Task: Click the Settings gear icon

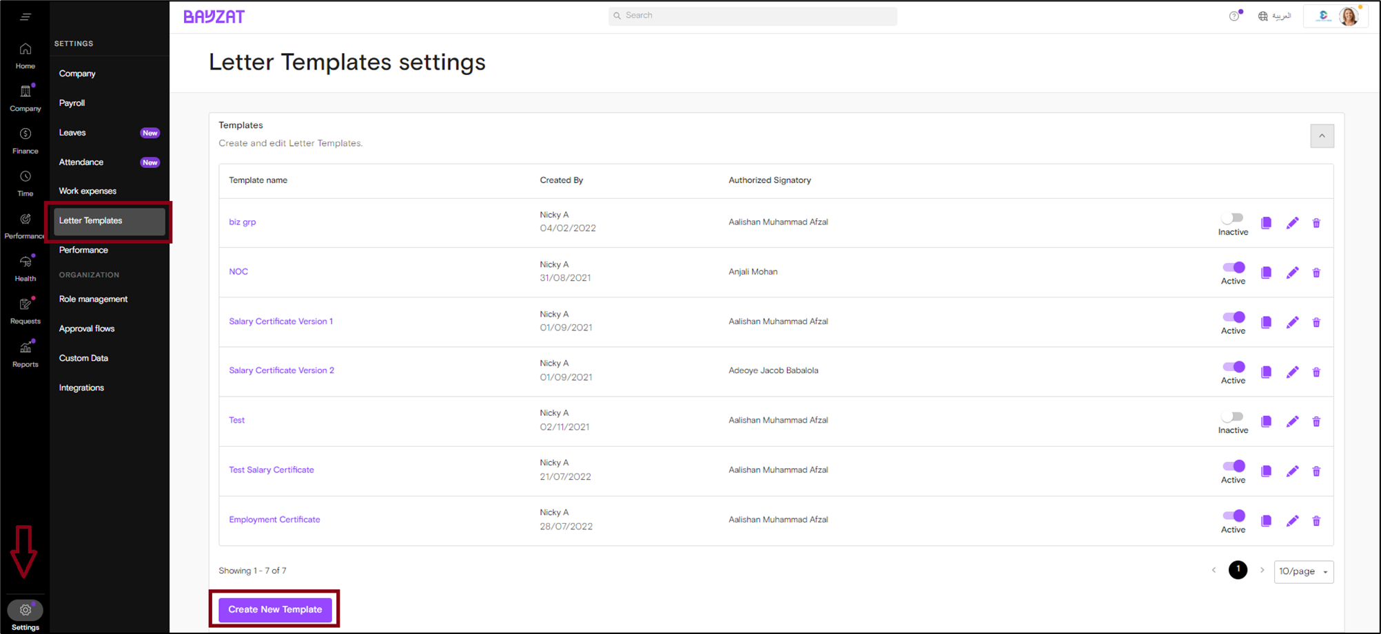Action: pos(25,610)
